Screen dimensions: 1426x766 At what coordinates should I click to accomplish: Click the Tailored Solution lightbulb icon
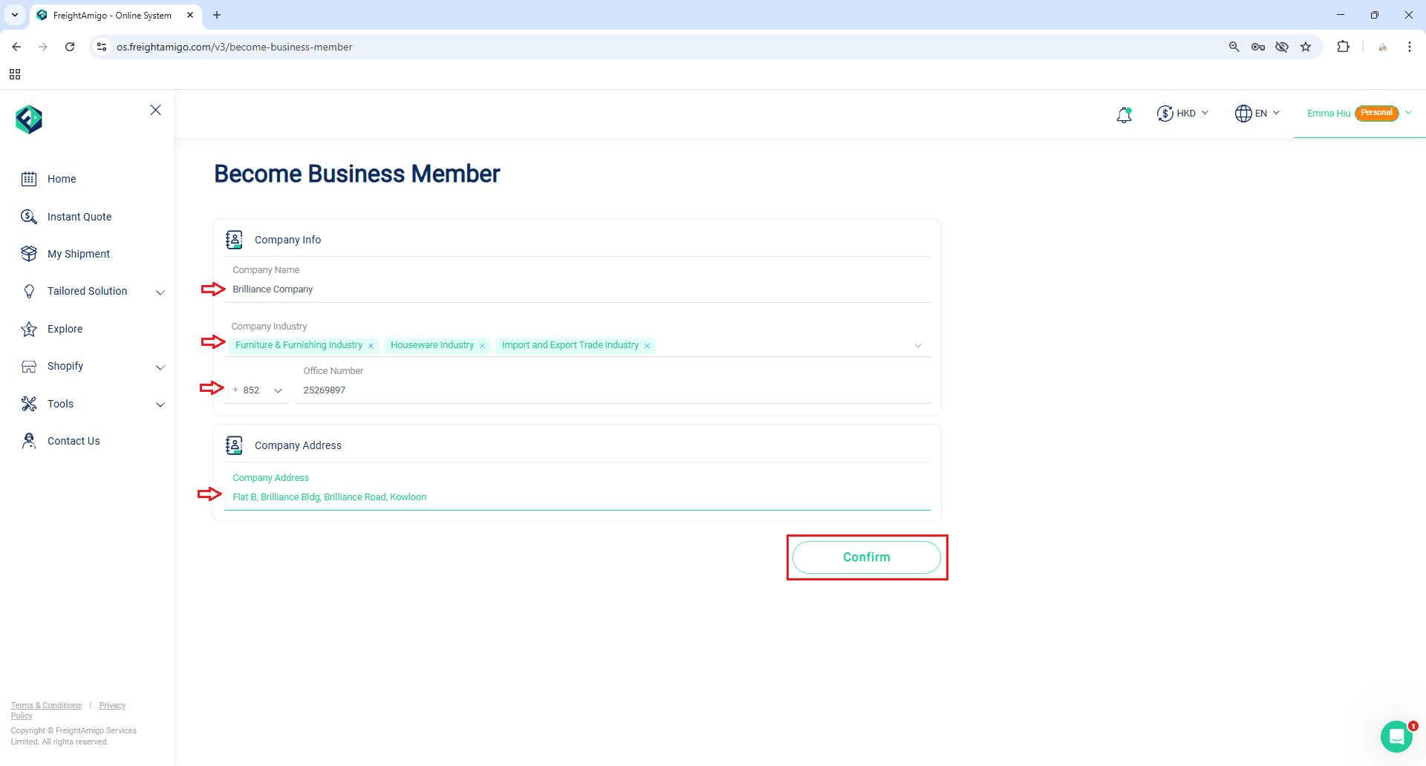[29, 291]
